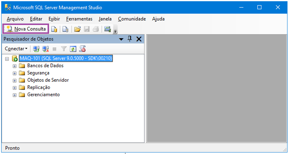Screen dimensions: 289x154
Task: Collapse the MAQ-101 server node
Action: click(7, 59)
